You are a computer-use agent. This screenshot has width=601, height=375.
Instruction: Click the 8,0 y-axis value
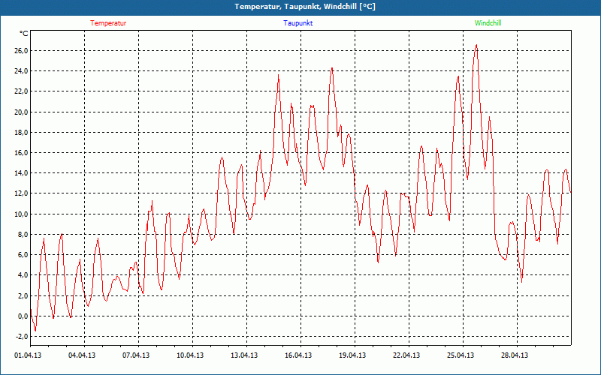coord(23,234)
